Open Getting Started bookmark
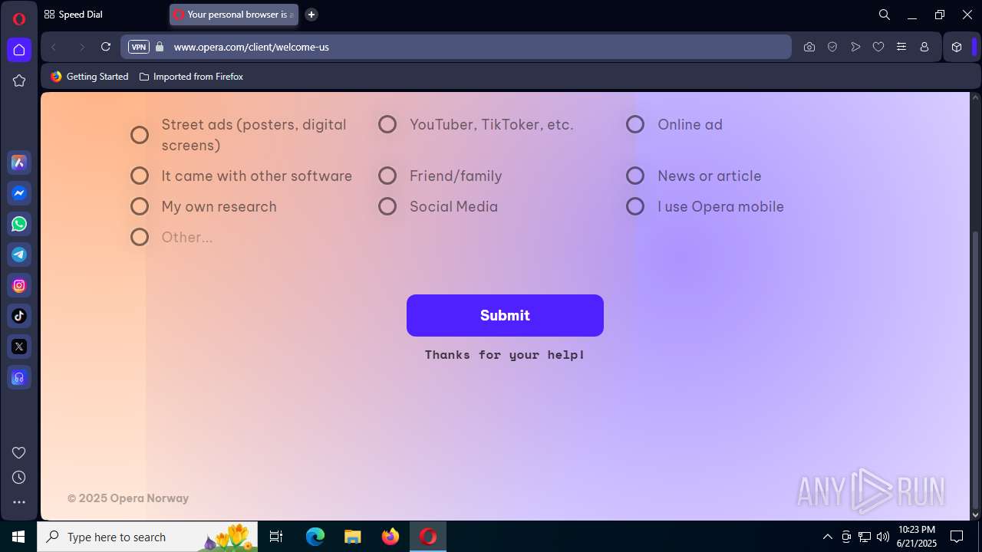 (x=90, y=77)
